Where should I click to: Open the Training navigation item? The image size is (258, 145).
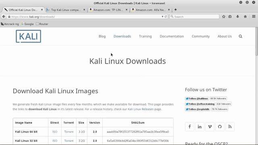coord(145,36)
